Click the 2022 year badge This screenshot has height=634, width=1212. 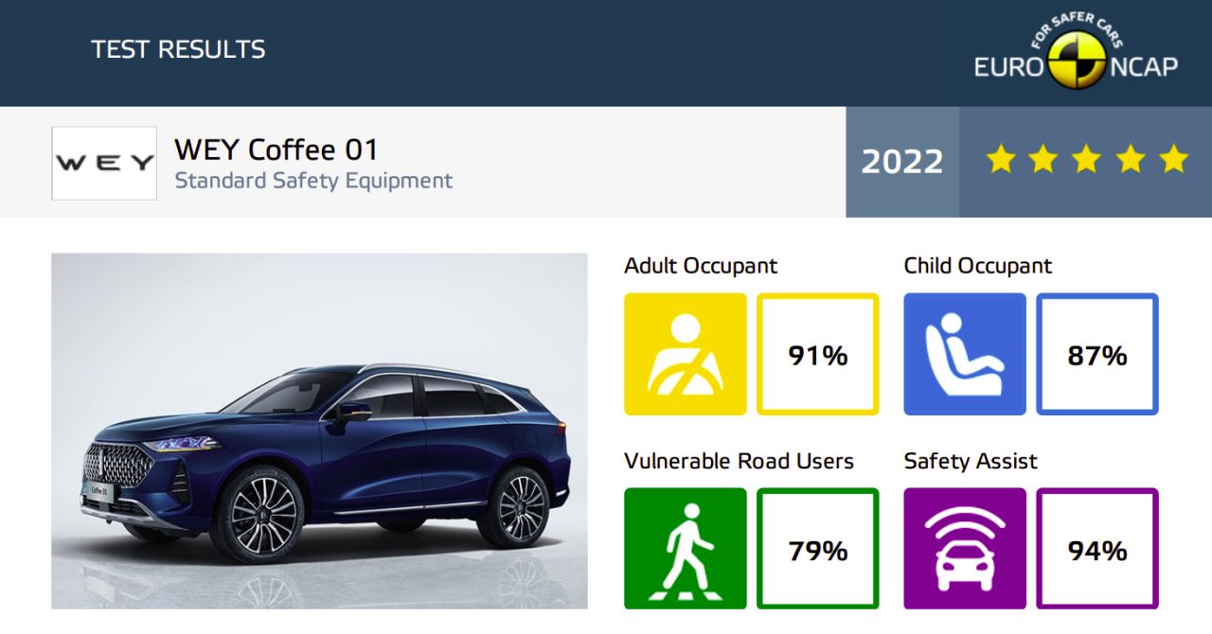coord(902,162)
